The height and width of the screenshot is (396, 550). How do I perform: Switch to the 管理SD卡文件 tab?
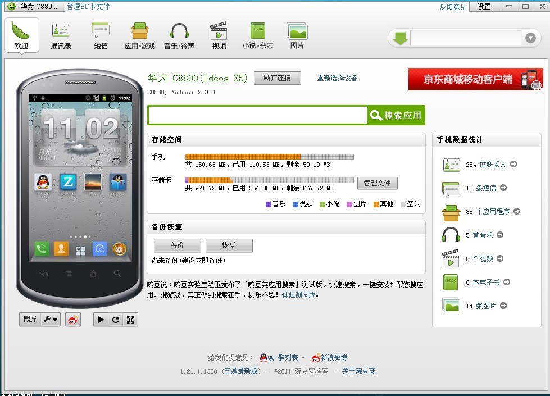[87, 6]
